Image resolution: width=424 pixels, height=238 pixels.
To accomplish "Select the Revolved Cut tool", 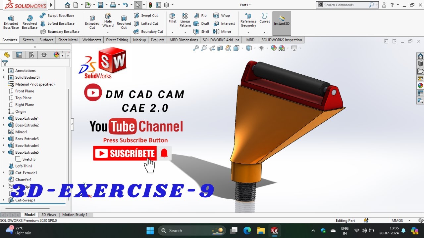I will tap(124, 22).
